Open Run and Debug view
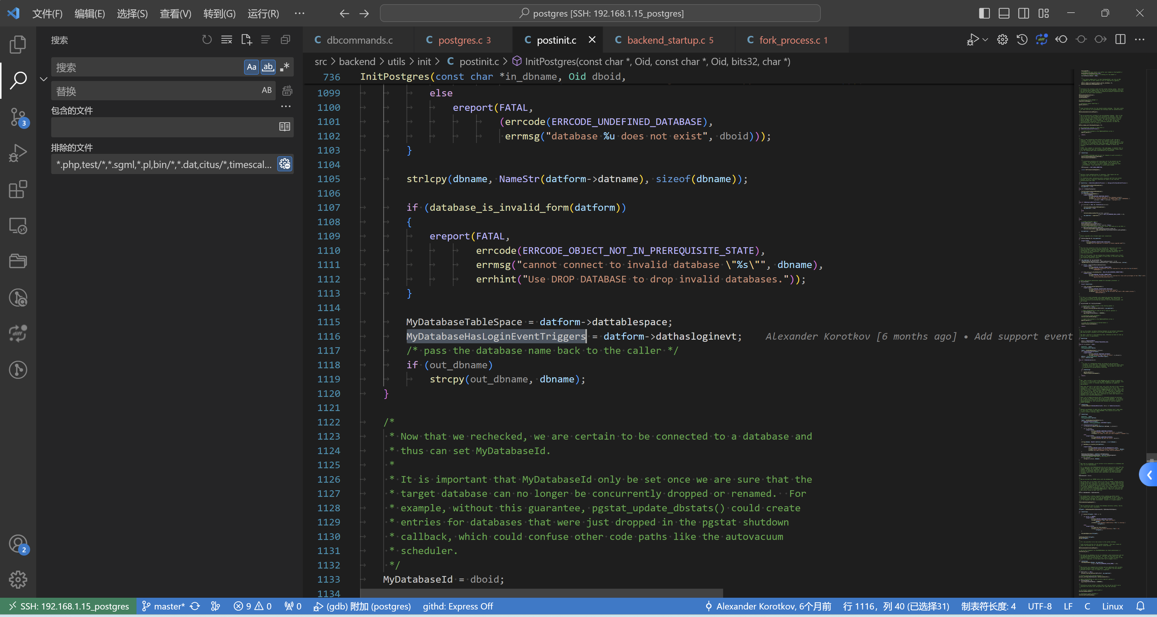Viewport: 1157px width, 617px height. click(x=18, y=153)
